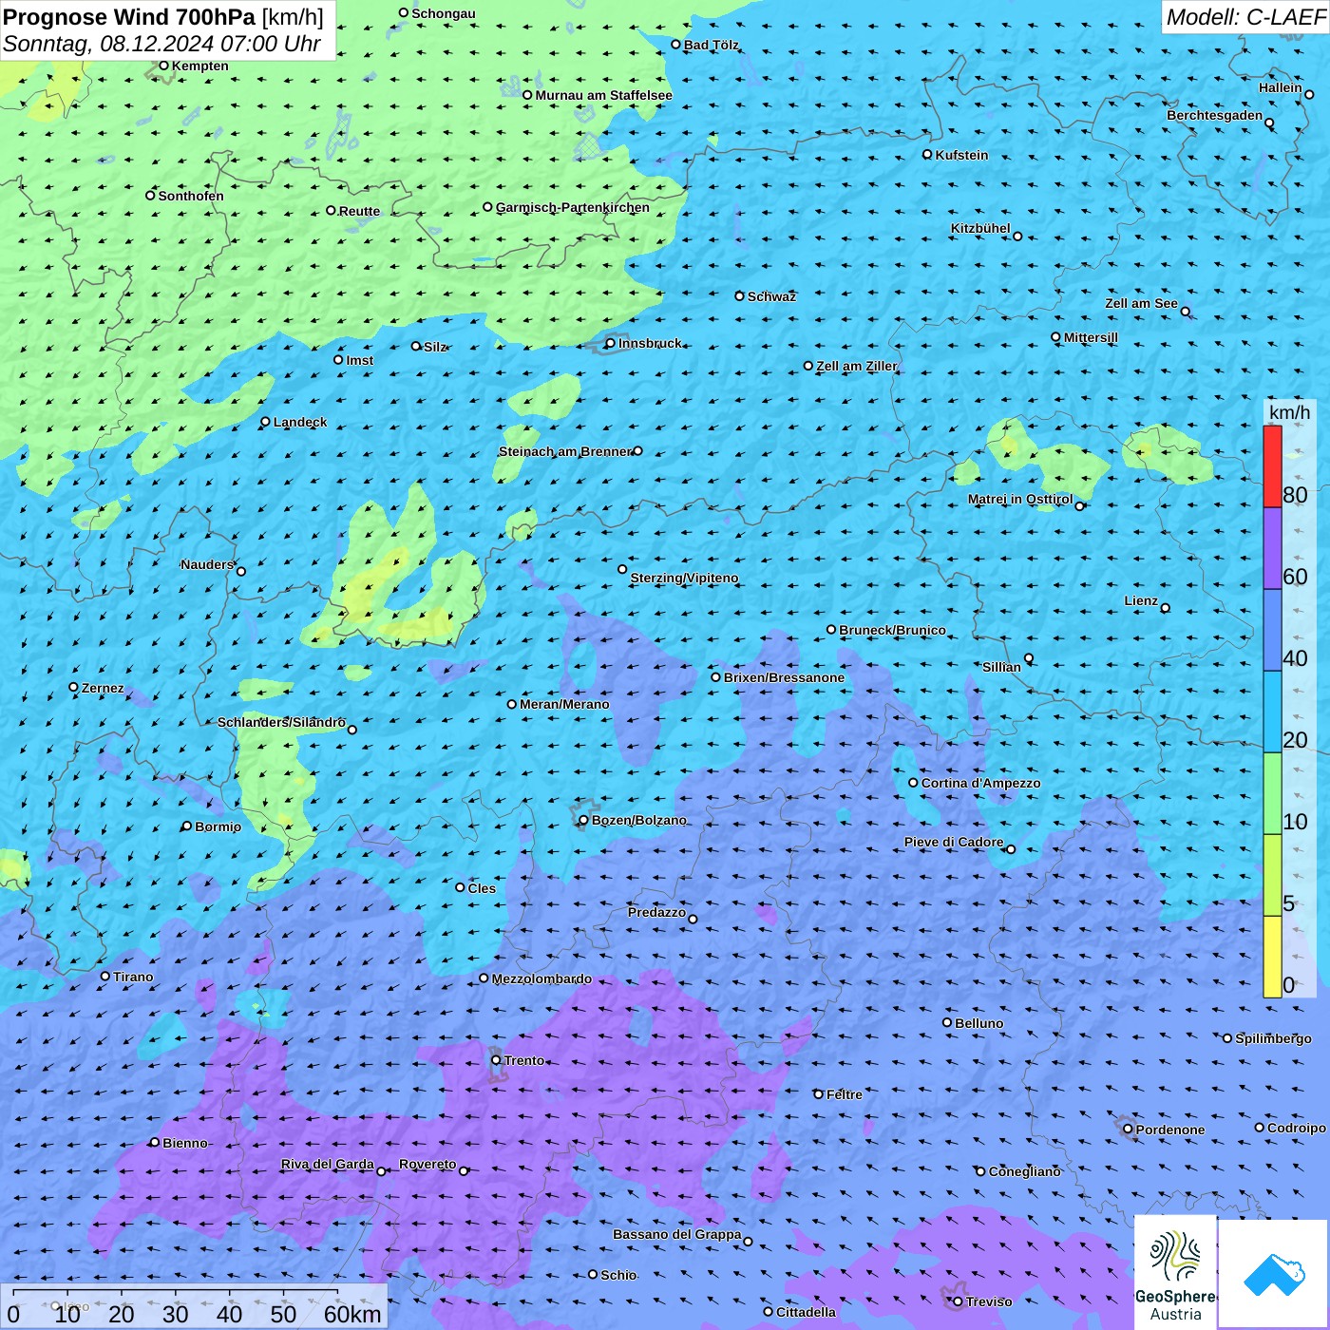Click the Kufstein location dot
The width and height of the screenshot is (1330, 1330).
(x=928, y=154)
